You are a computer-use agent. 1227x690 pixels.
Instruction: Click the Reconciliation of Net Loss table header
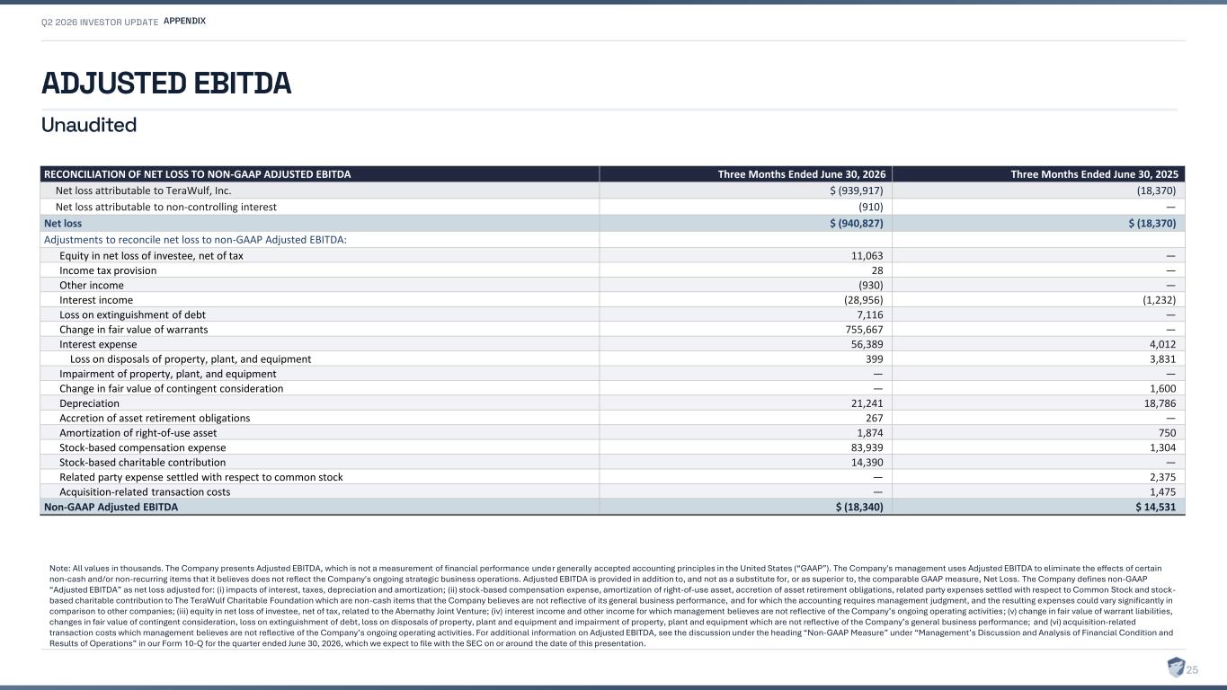tap(198, 174)
